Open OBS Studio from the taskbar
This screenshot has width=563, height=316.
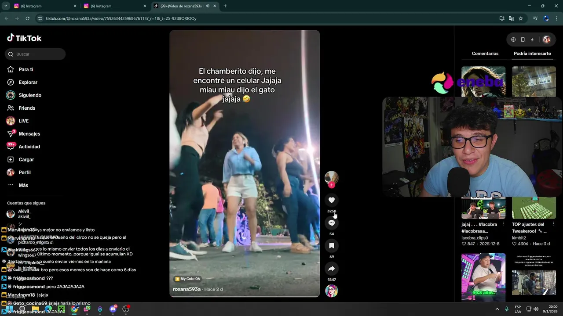pyautogui.click(x=126, y=309)
